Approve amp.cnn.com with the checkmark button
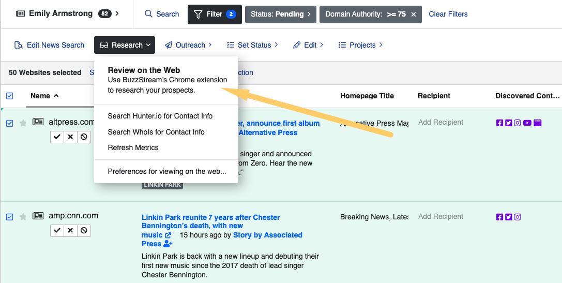562x283 pixels. coord(57,230)
